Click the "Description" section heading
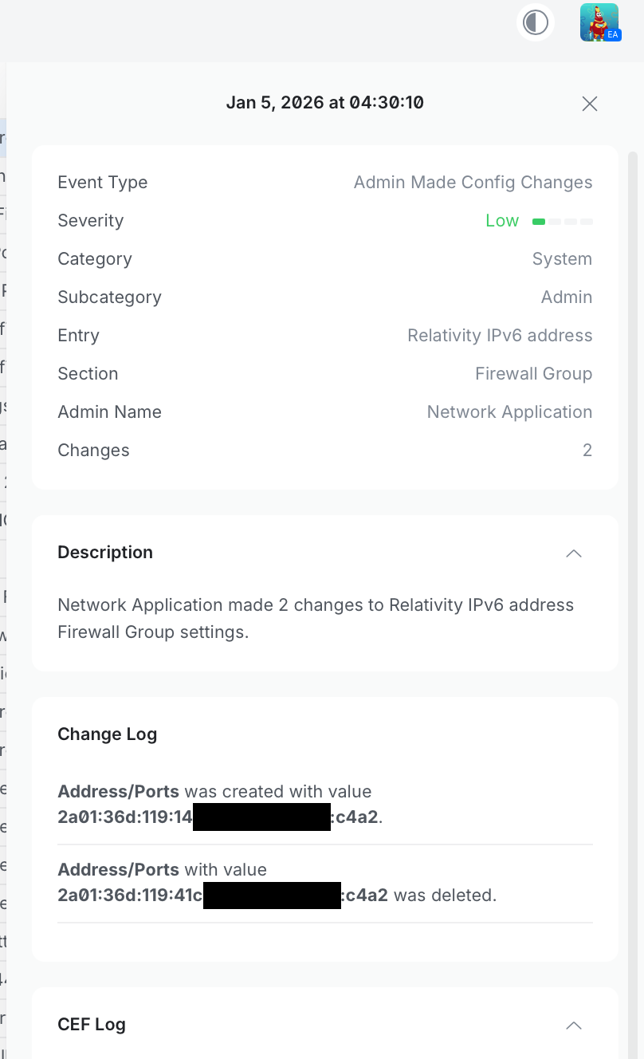644x1059 pixels. 105,553
